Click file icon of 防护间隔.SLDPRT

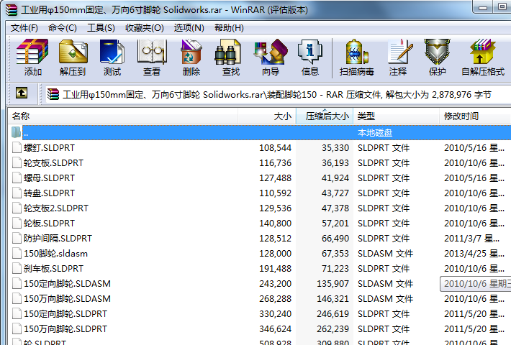click(17, 238)
